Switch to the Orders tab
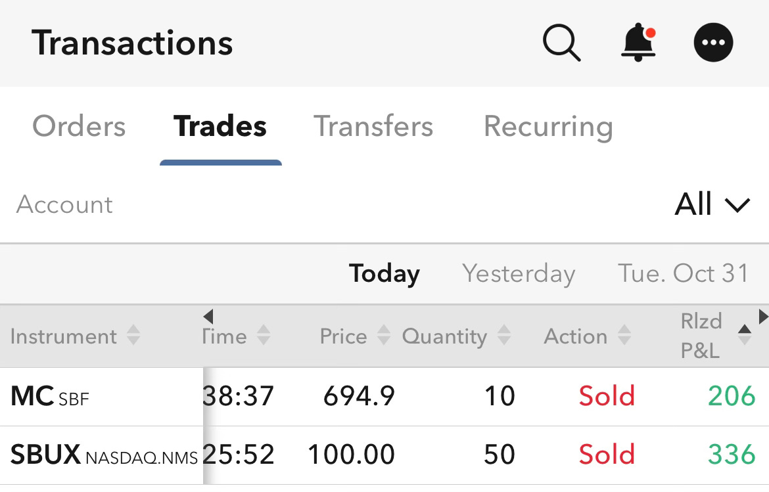Image resolution: width=769 pixels, height=492 pixels. click(x=79, y=126)
